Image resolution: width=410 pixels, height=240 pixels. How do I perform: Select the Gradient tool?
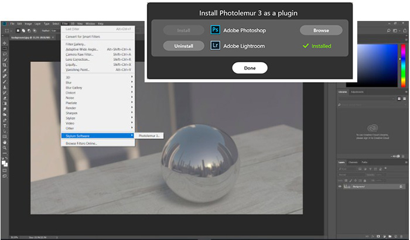tap(5, 104)
